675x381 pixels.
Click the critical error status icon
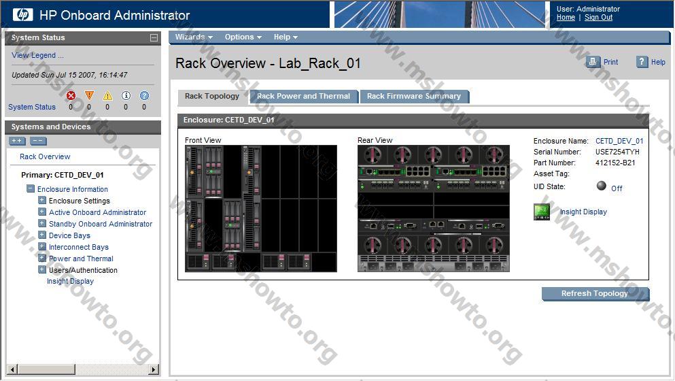point(71,96)
